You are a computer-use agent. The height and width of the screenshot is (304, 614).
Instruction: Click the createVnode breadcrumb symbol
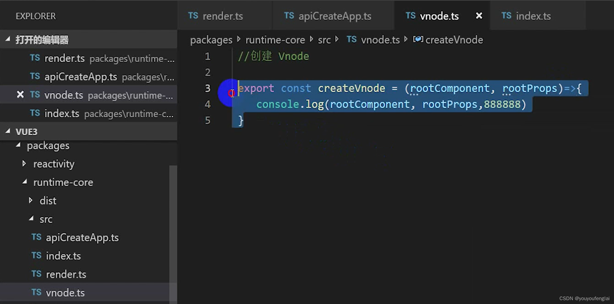click(454, 40)
